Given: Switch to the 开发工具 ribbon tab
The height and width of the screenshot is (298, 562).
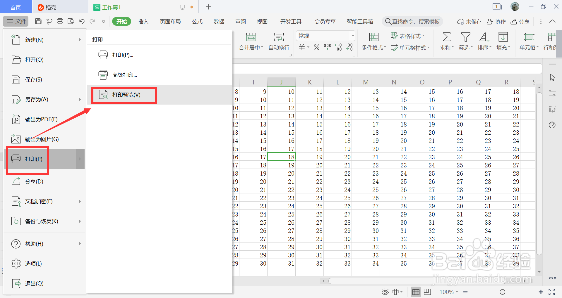Looking at the screenshot, I should click(291, 22).
